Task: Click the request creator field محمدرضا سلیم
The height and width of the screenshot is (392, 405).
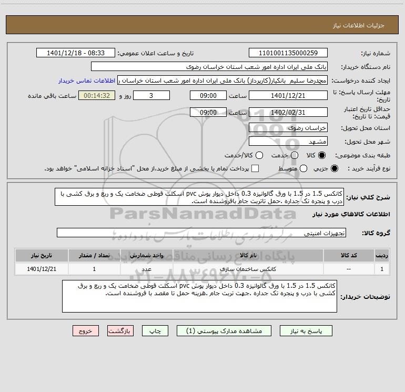Action: [222, 81]
